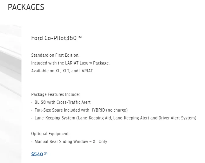Screen dimensions: 205x163
Task: Click the $540 price text
Action: 37,154
